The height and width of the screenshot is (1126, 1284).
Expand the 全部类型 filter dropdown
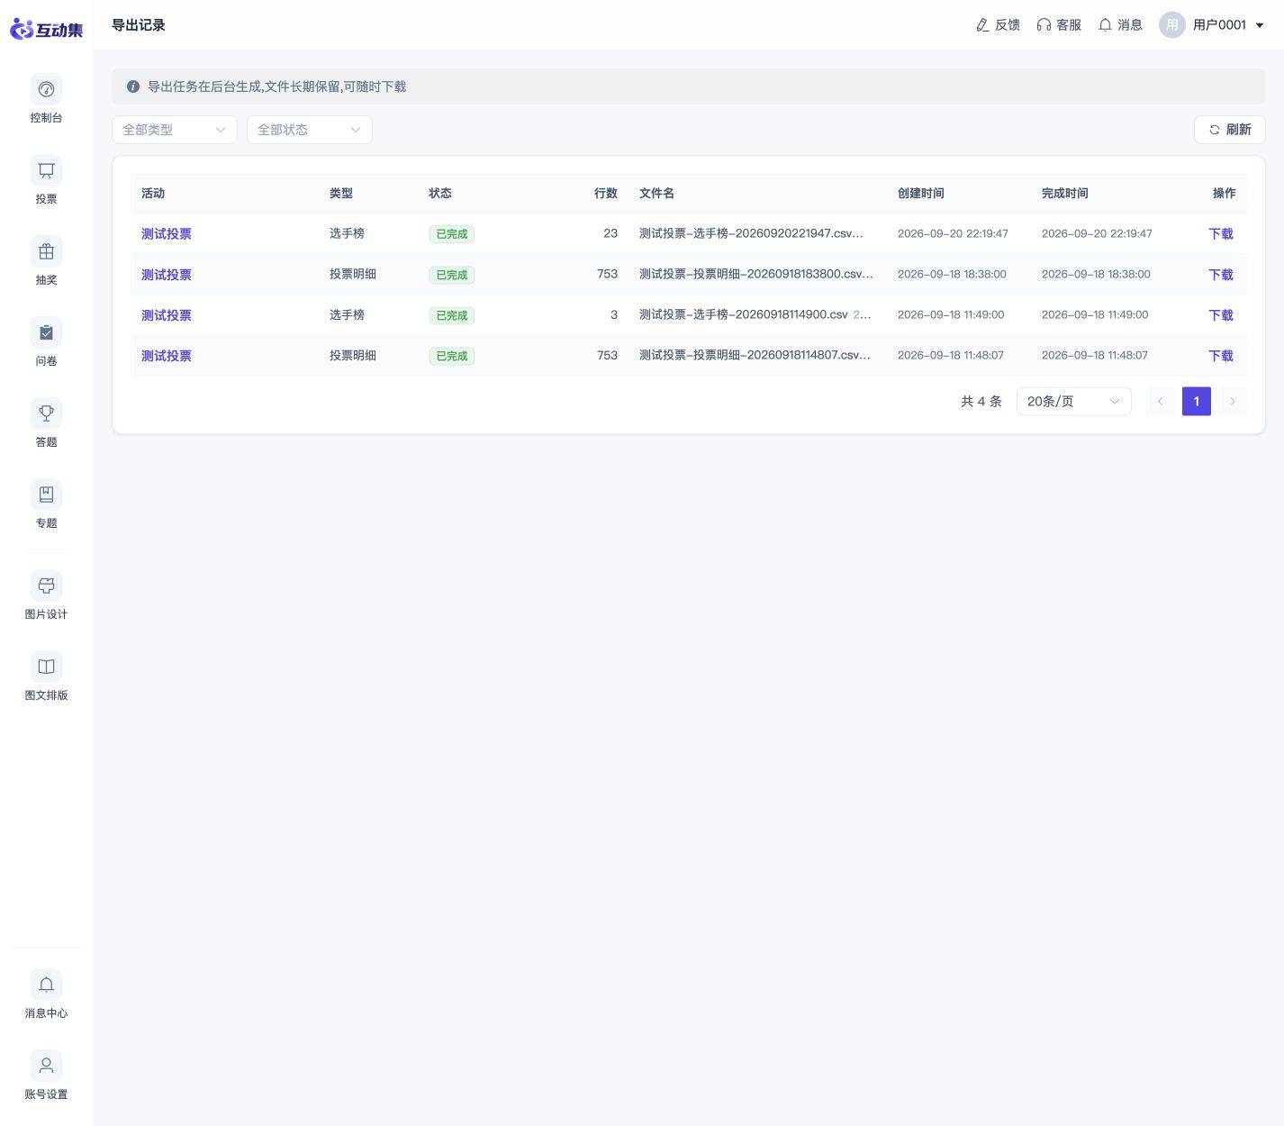(x=175, y=130)
